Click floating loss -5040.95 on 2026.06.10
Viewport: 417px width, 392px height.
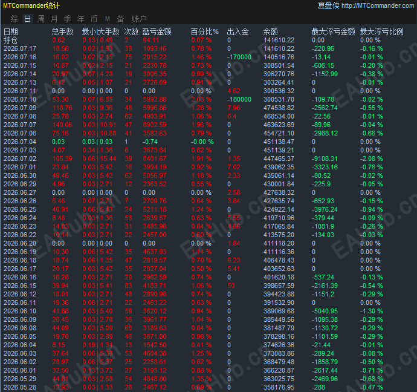coord(325,311)
